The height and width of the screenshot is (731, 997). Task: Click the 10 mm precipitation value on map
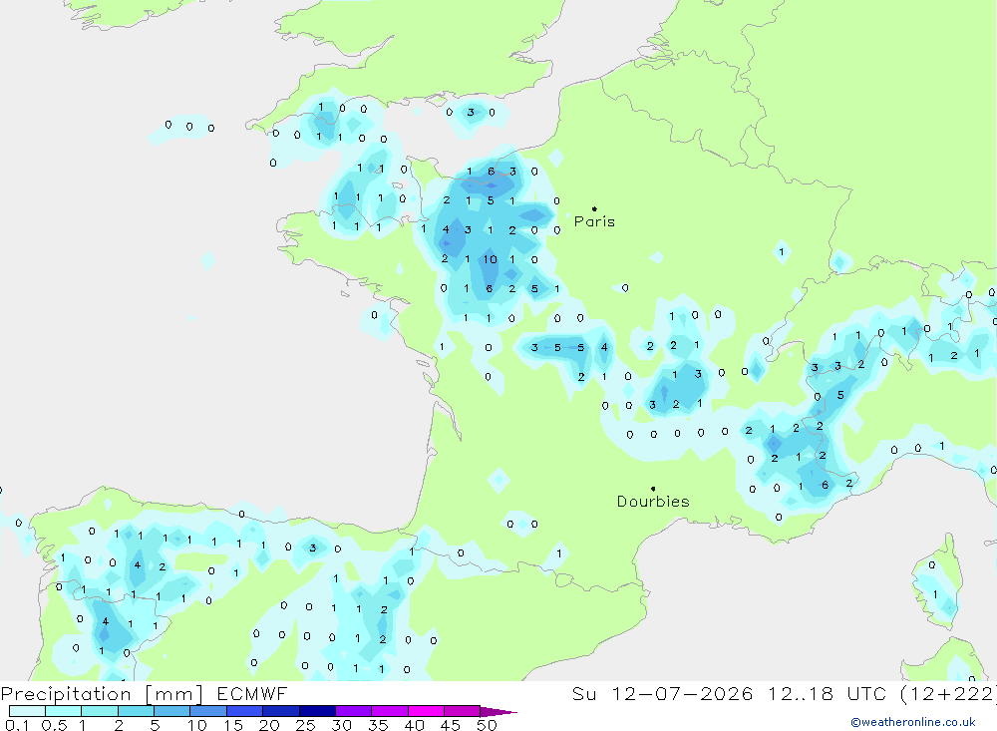pos(490,259)
